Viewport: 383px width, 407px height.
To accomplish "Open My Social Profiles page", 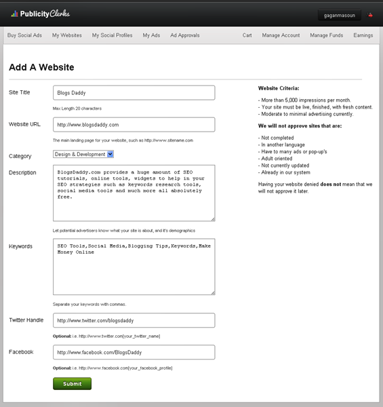I will 112,35.
